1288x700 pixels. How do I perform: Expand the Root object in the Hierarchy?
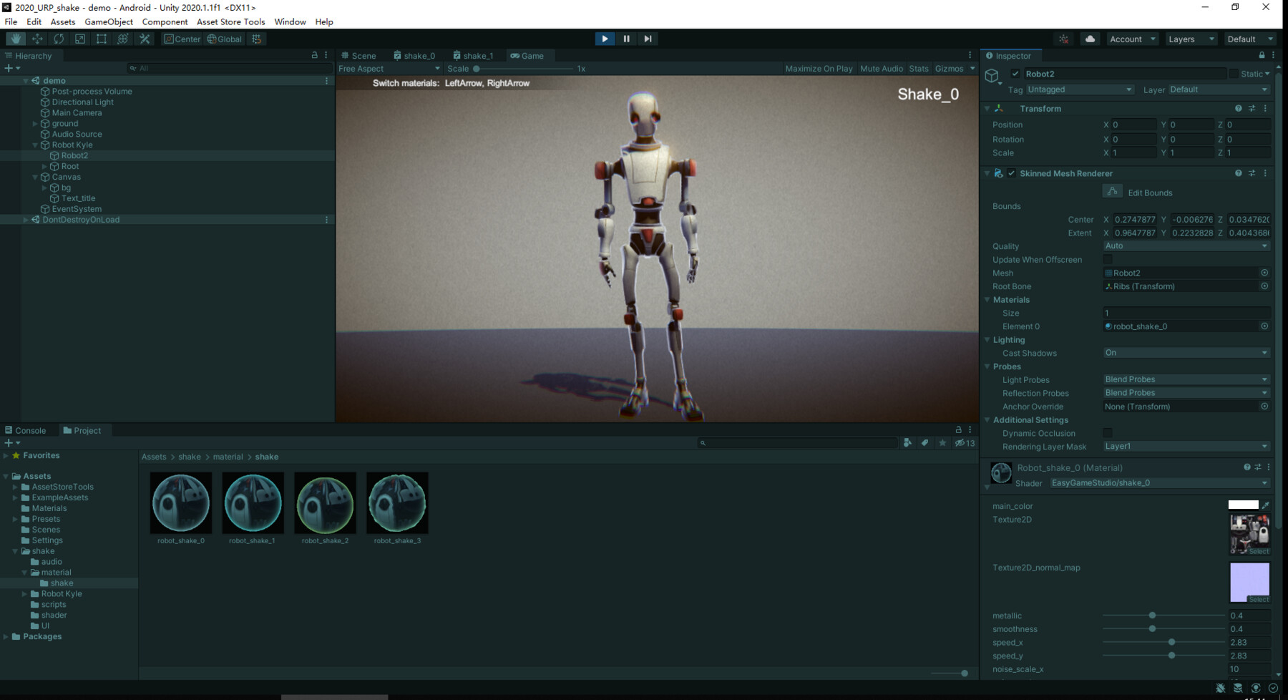click(x=46, y=166)
